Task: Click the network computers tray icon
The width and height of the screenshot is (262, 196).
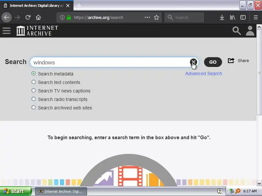Action: [x=232, y=191]
